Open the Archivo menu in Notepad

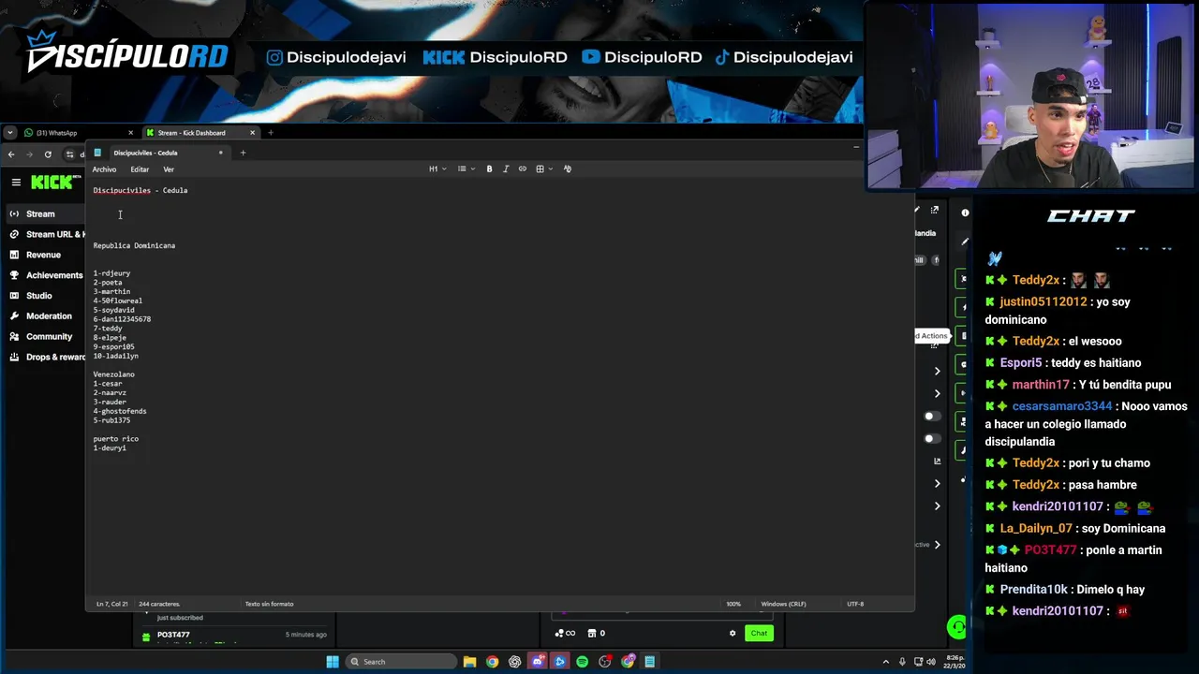pyautogui.click(x=104, y=169)
